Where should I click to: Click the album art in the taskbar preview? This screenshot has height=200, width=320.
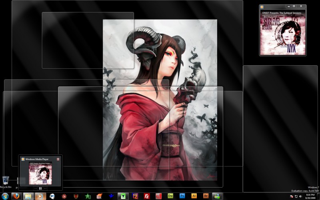click(x=40, y=173)
